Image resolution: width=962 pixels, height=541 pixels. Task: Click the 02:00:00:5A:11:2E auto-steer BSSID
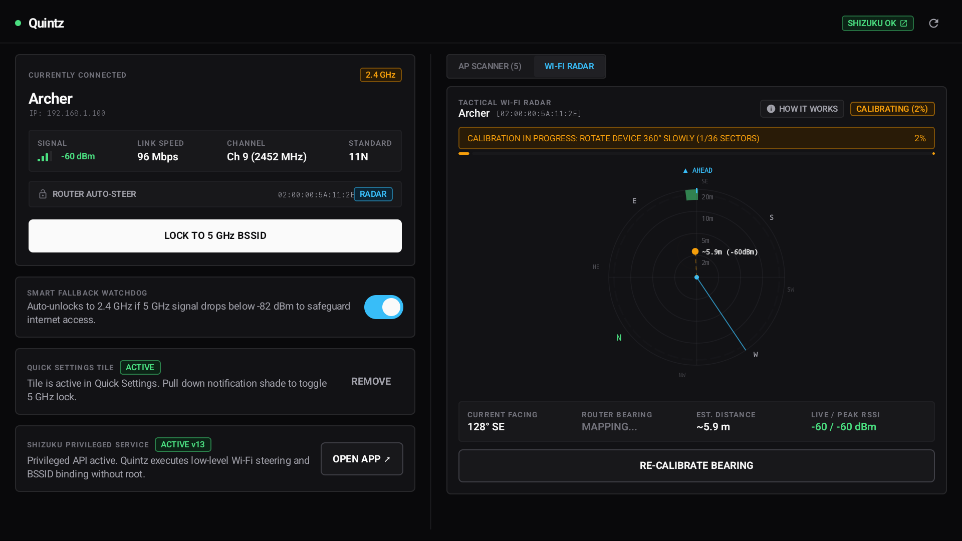316,195
